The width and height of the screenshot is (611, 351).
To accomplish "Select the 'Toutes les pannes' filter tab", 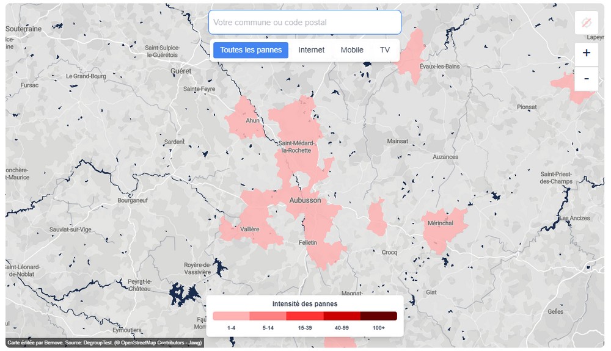I will pyautogui.click(x=251, y=50).
